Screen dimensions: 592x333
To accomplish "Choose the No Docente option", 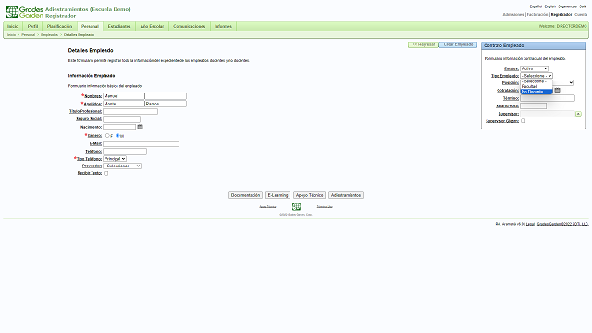I will coord(536,92).
